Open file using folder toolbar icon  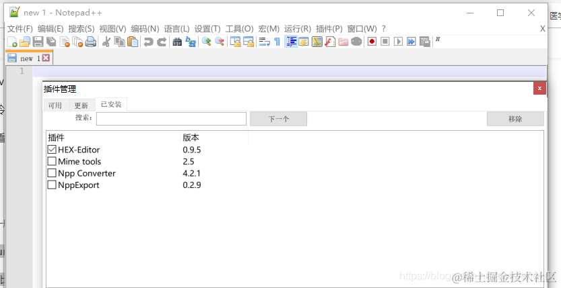pyautogui.click(x=25, y=42)
